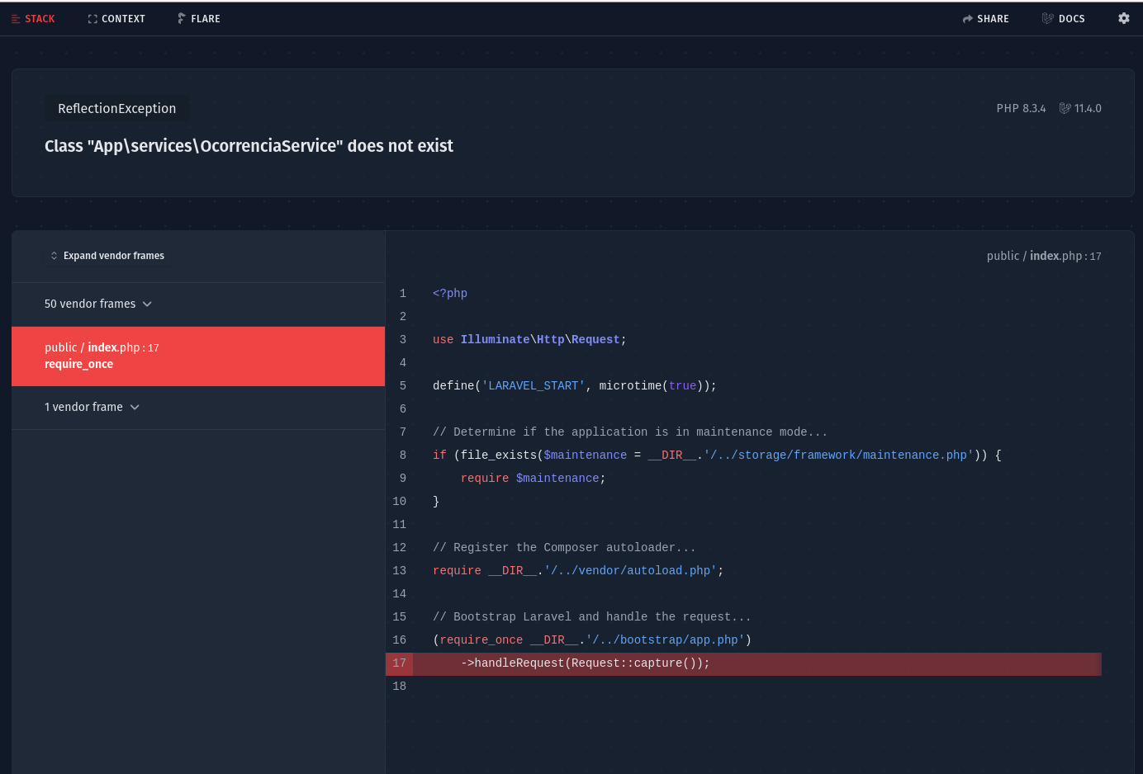Click the require_once bootstrap/app.php line
Screen dimensions: 1143x774
[x=592, y=640]
